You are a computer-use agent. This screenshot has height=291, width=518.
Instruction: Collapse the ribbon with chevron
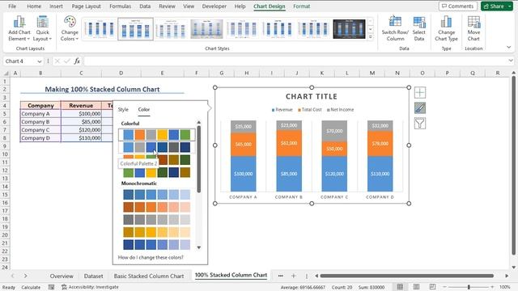(x=509, y=47)
